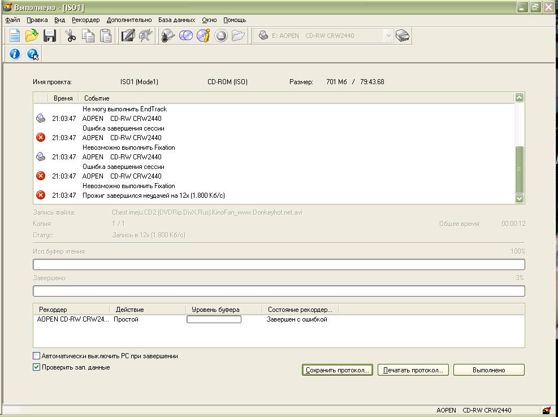Open the Рекордер menu
Image resolution: width=558 pixels, height=417 pixels.
86,20
